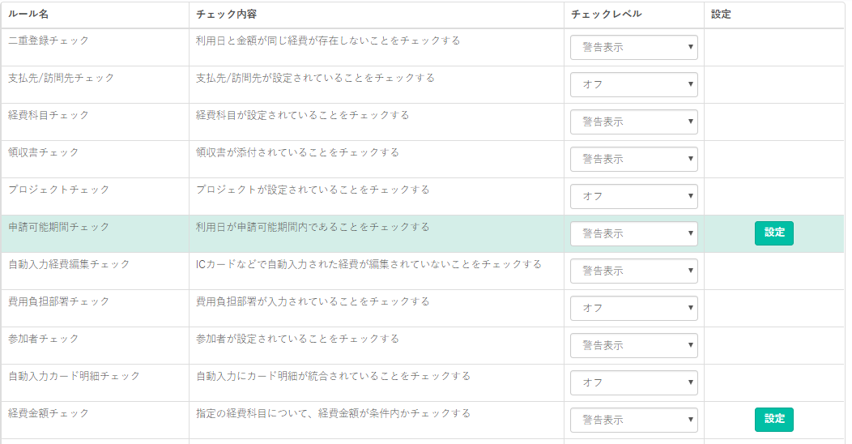Open check level dropdown for 領収書チェック
The width and height of the screenshot is (852, 444).
[633, 160]
